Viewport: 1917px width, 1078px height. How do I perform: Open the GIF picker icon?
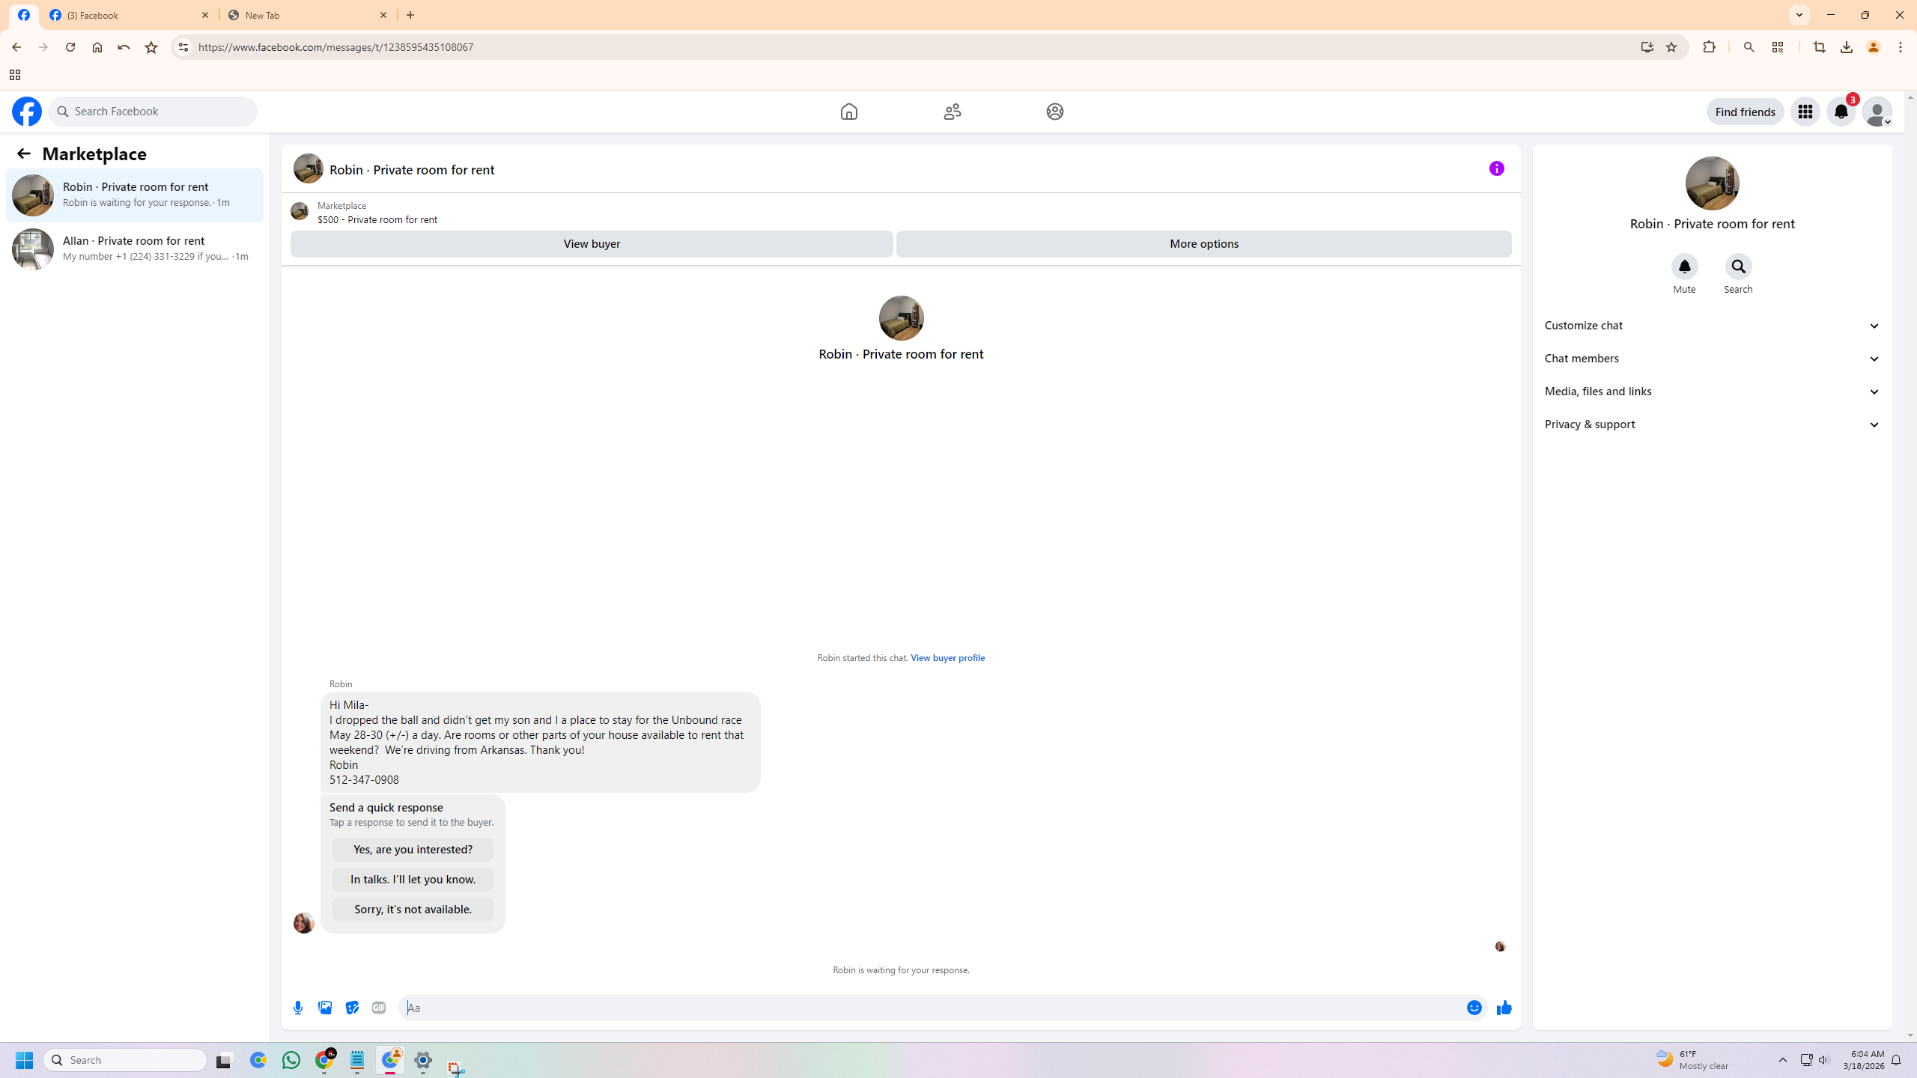coord(379,1008)
